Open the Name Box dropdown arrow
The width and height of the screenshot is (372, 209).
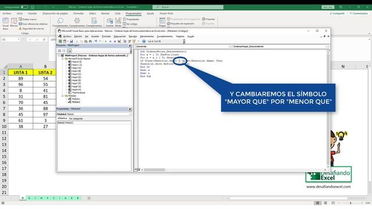(19, 39)
